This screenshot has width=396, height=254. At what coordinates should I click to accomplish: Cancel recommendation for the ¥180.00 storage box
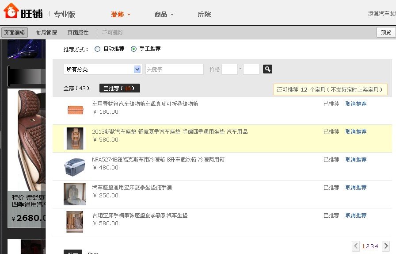[356, 104]
